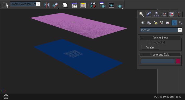Select the Space Warps waves icon

[x=174, y=23]
